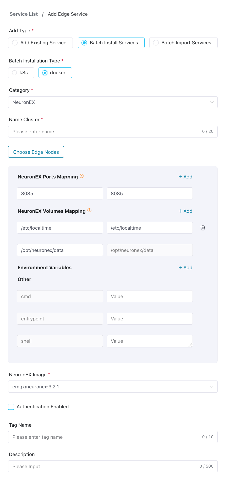This screenshot has width=230, height=486.
Task: Click the Choose Edge Nodes button
Action: (36, 152)
